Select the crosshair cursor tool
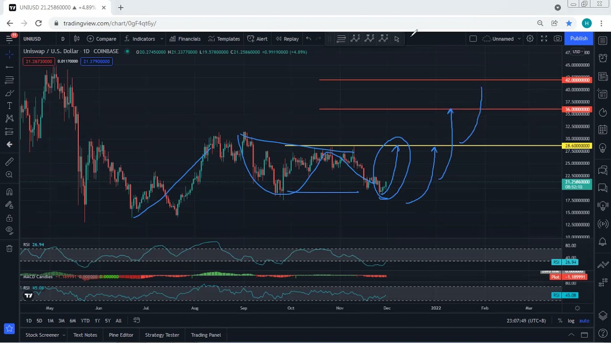Image resolution: width=611 pixels, height=343 pixels. pyautogui.click(x=9, y=55)
